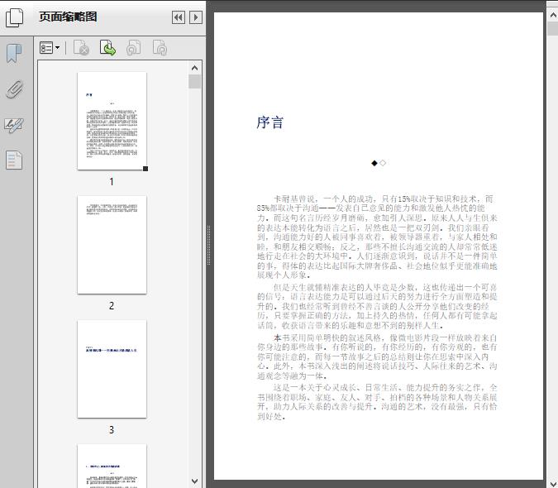
Task: Select the partially visible fourth page thumbnail
Action: coord(112,466)
